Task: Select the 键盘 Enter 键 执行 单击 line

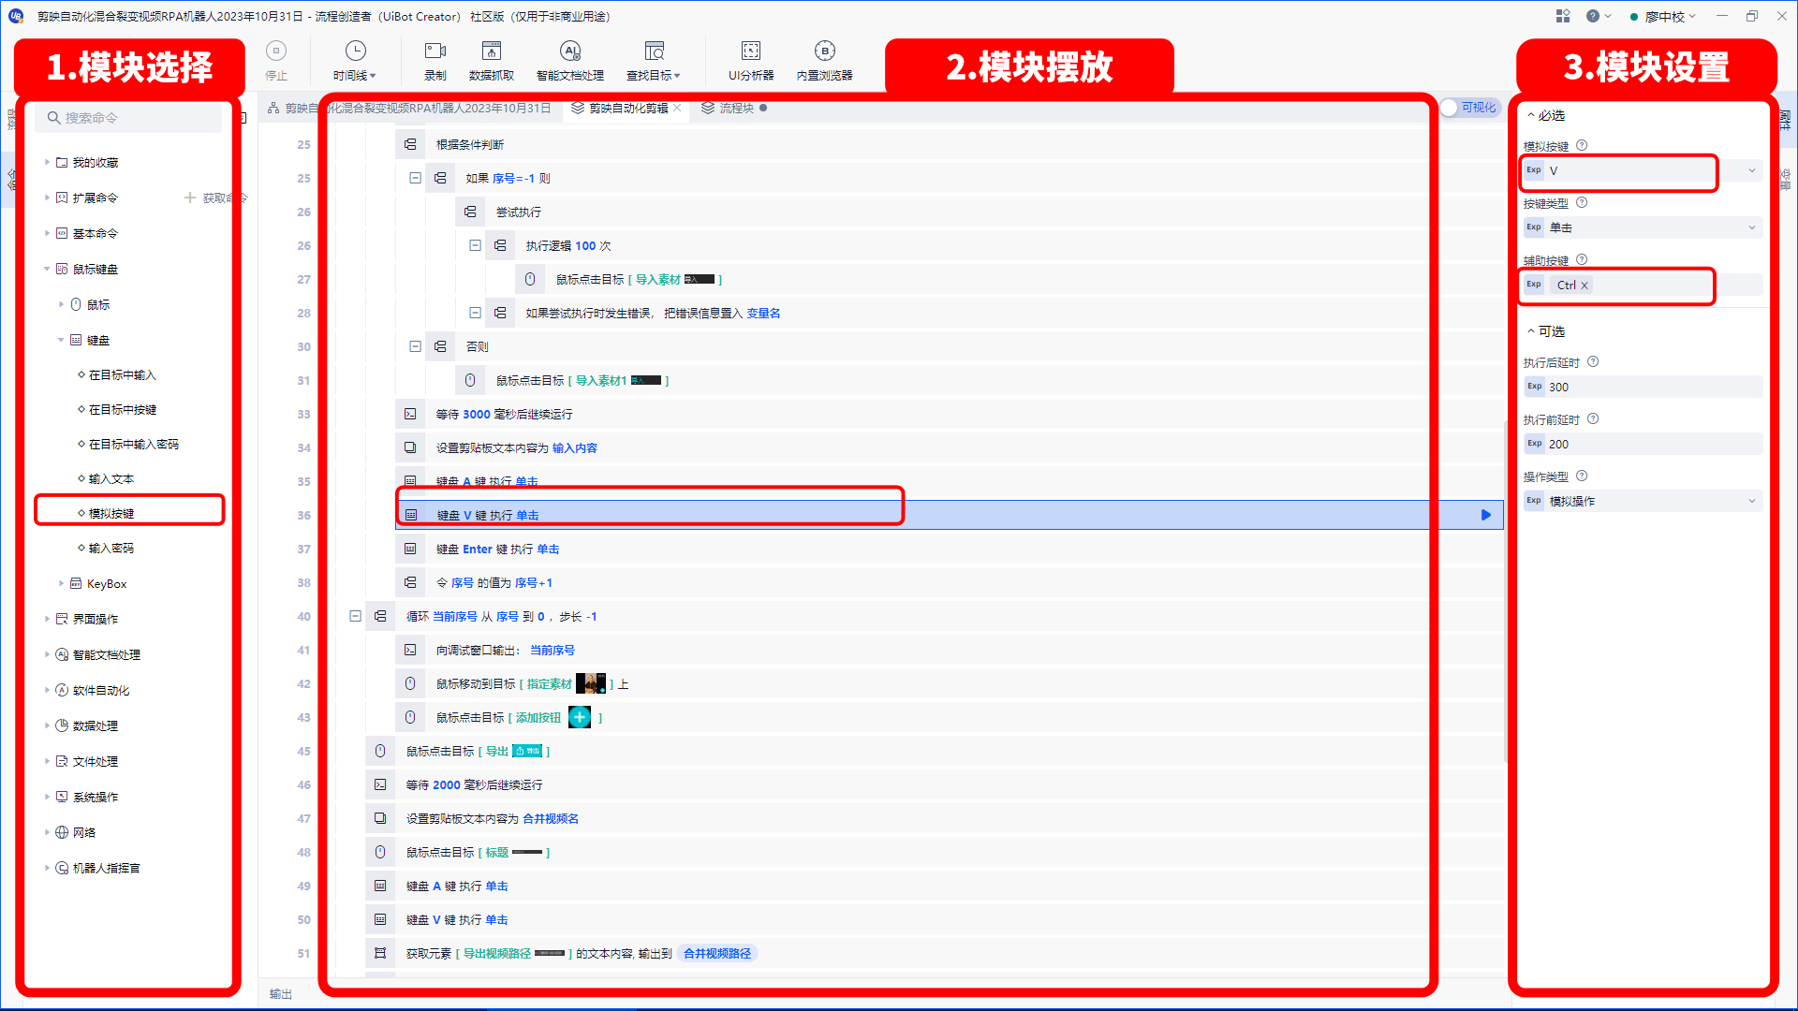Action: [949, 549]
